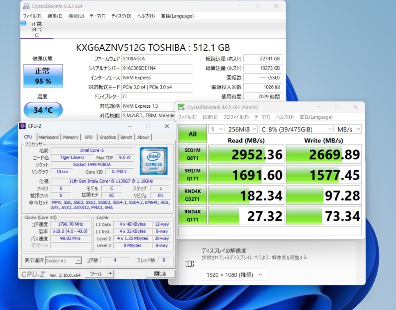Open ファイル(F) menu in CrystalDiskInfo
Screen dimensions: 396x310
32,16
